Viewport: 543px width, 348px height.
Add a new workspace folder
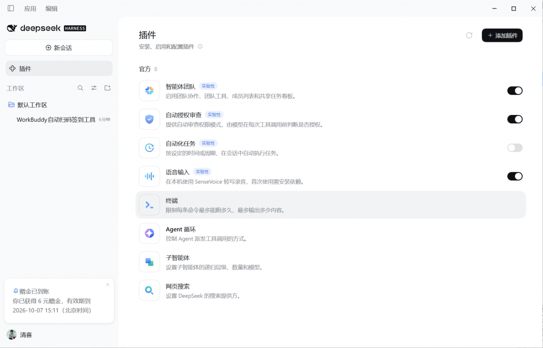coord(107,88)
